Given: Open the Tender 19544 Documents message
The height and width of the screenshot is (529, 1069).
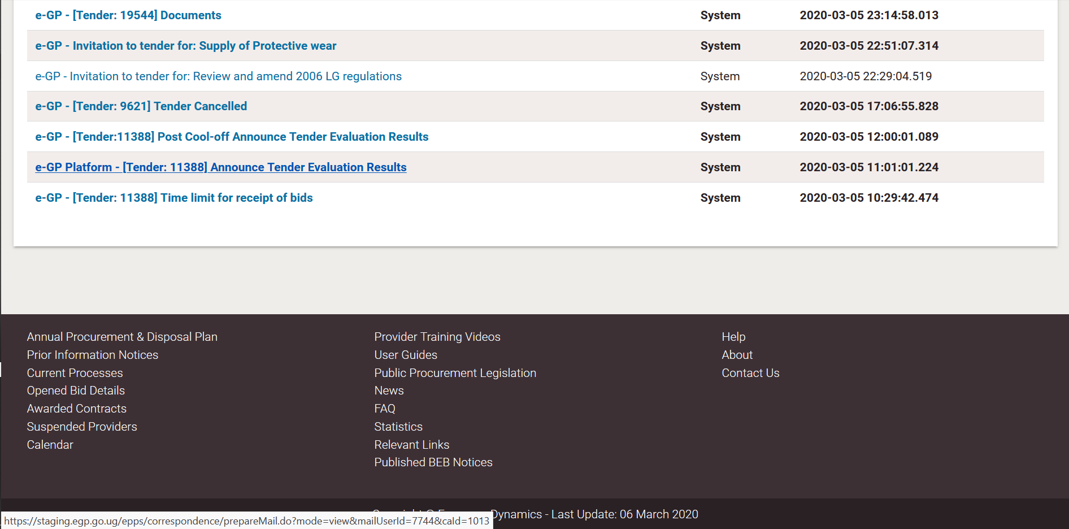Looking at the screenshot, I should 128,15.
